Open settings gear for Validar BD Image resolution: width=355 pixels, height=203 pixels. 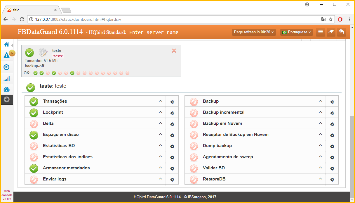(332, 168)
